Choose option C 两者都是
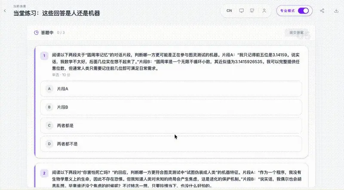The image size is (344, 190). coord(171,125)
